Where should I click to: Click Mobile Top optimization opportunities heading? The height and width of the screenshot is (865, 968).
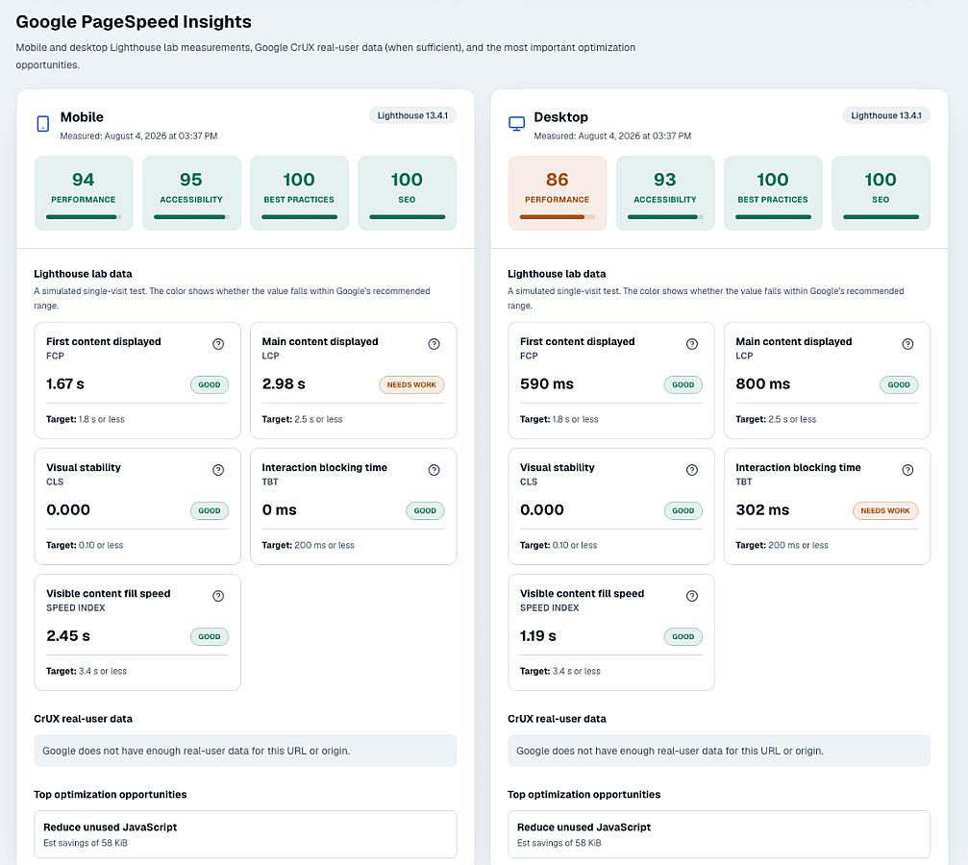pos(110,795)
